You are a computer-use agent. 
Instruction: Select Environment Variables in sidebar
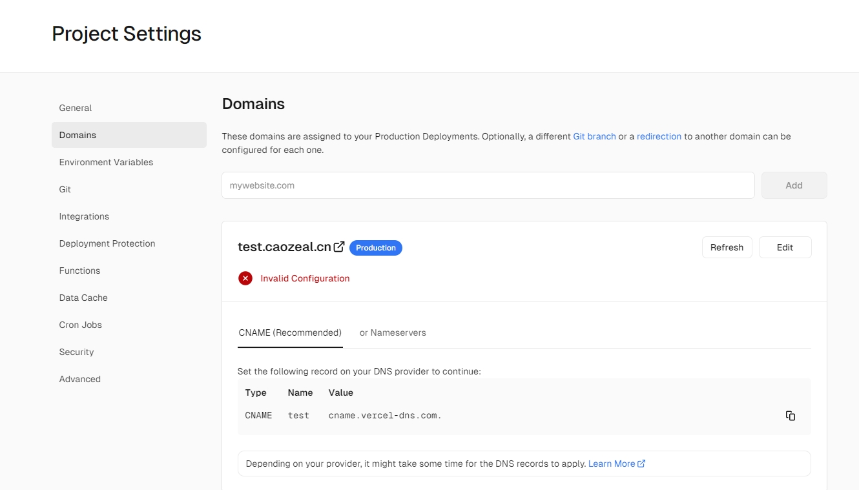(106, 162)
